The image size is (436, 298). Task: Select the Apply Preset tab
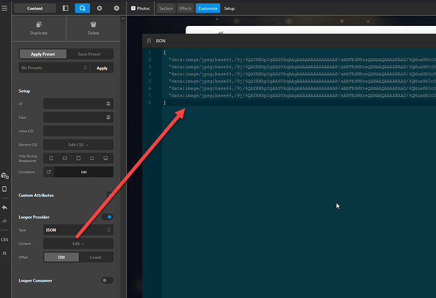[x=43, y=54]
